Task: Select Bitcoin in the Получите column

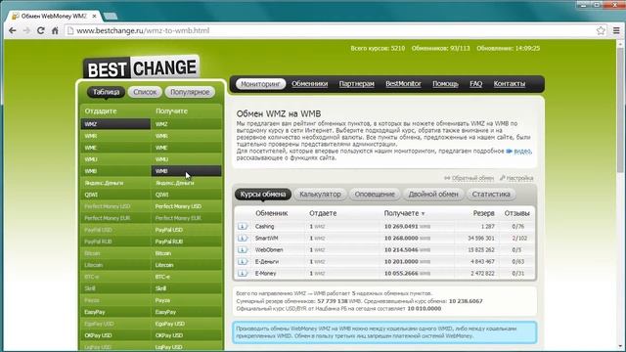Action: (x=186, y=253)
